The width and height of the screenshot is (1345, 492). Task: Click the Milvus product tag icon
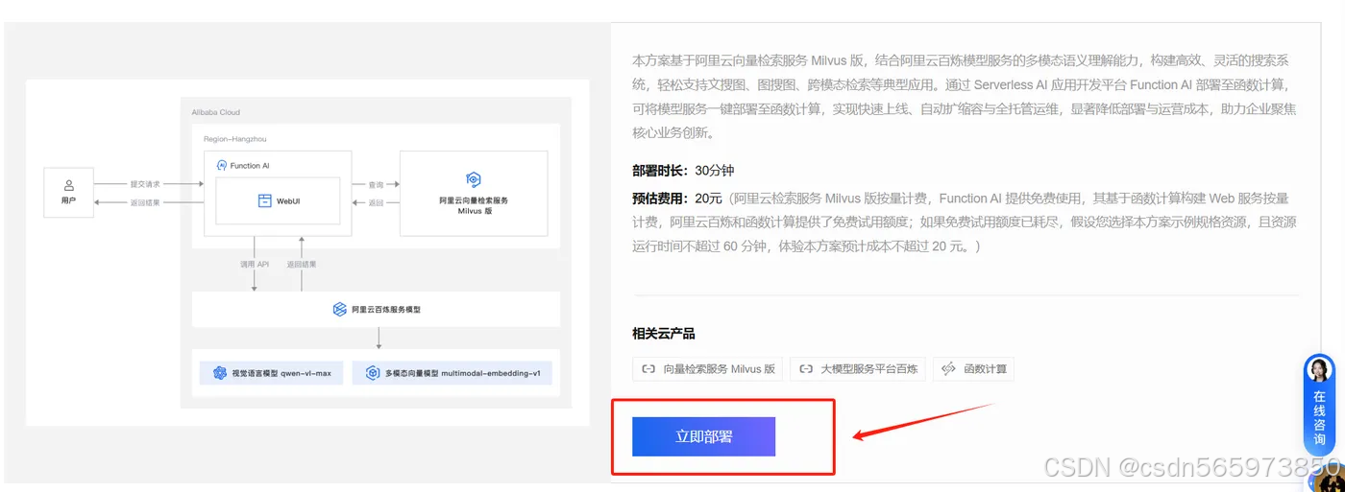648,369
